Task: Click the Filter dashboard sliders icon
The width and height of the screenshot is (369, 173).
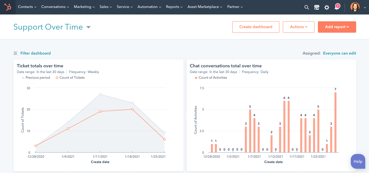Action: [x=15, y=53]
